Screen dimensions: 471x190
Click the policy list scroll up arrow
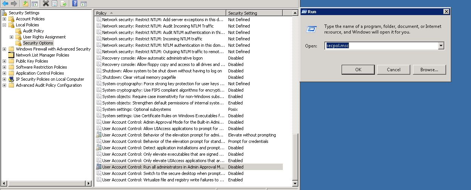[x=295, y=13]
